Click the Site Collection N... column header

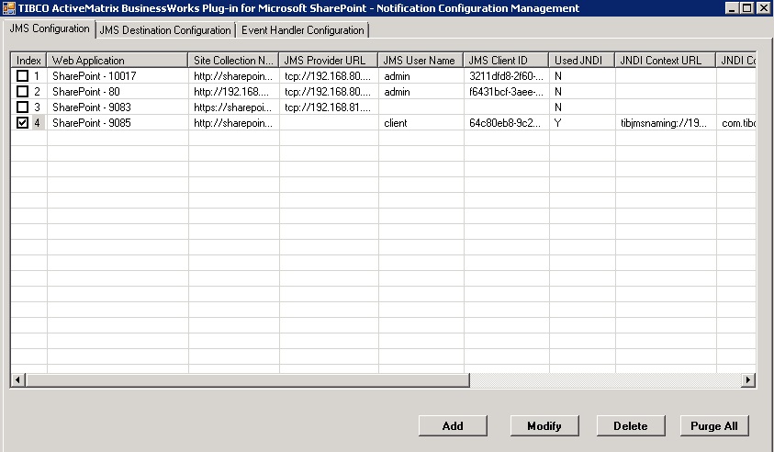point(233,61)
